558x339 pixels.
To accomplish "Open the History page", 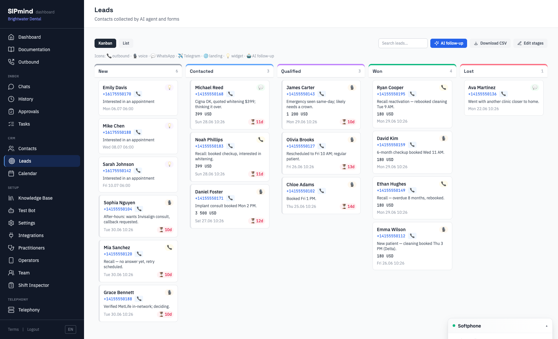I will click(x=42, y=99).
